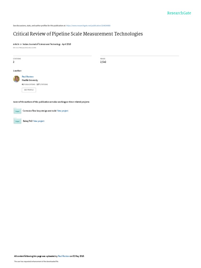Screen dimensions: 201x268
Task: Click the DOI line under the journal name
Action: (24, 48)
